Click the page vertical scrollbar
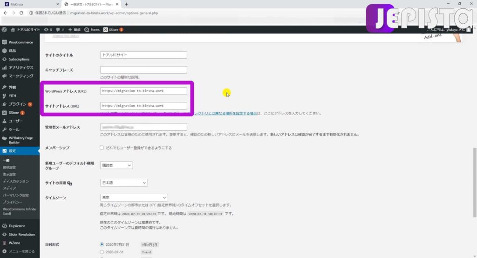Screen dimensions: 477x258 (x=475, y=183)
